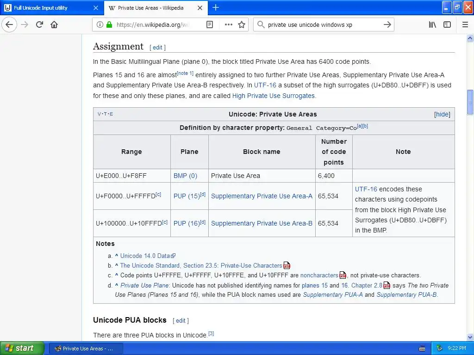This screenshot has height=355, width=474.
Task: Select the 6,400 code points cell
Action: point(334,176)
